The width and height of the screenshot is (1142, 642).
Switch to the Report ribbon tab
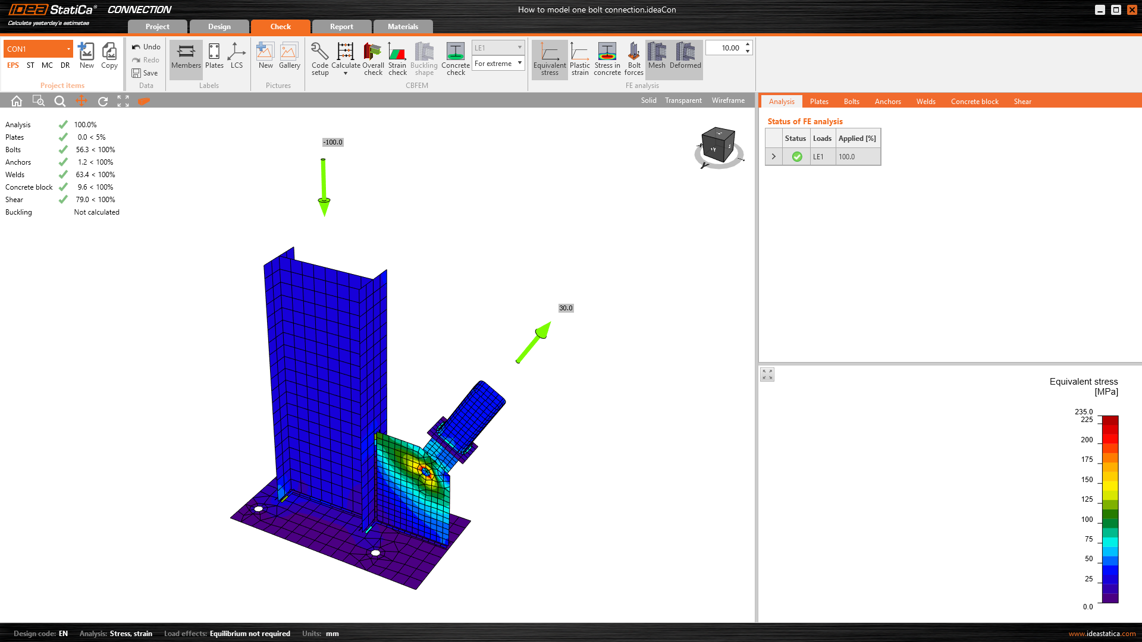[341, 27]
